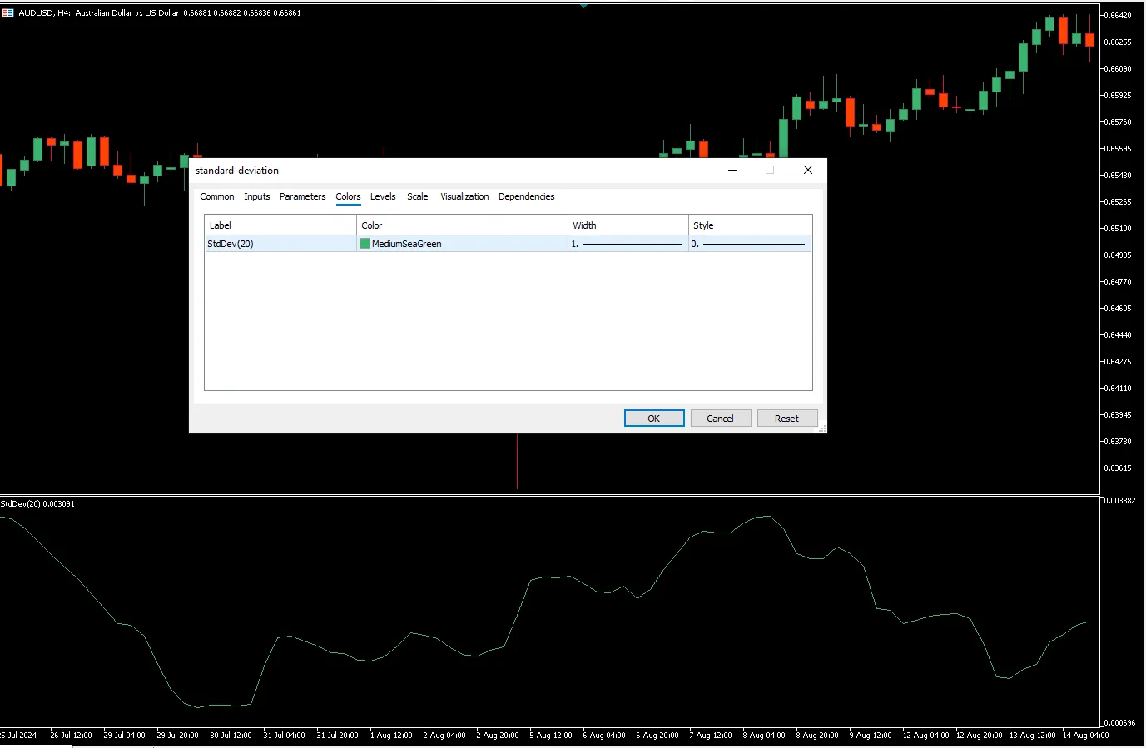Open the Style line dropdown for StdDev(20)
This screenshot has height=748, width=1146.
click(x=749, y=244)
